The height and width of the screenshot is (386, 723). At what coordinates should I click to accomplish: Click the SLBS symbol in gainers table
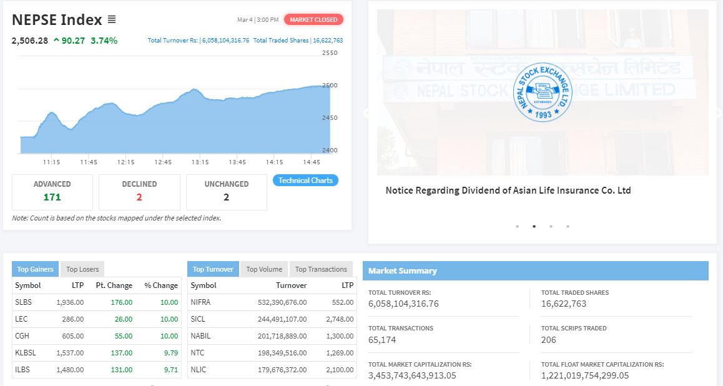pos(24,302)
